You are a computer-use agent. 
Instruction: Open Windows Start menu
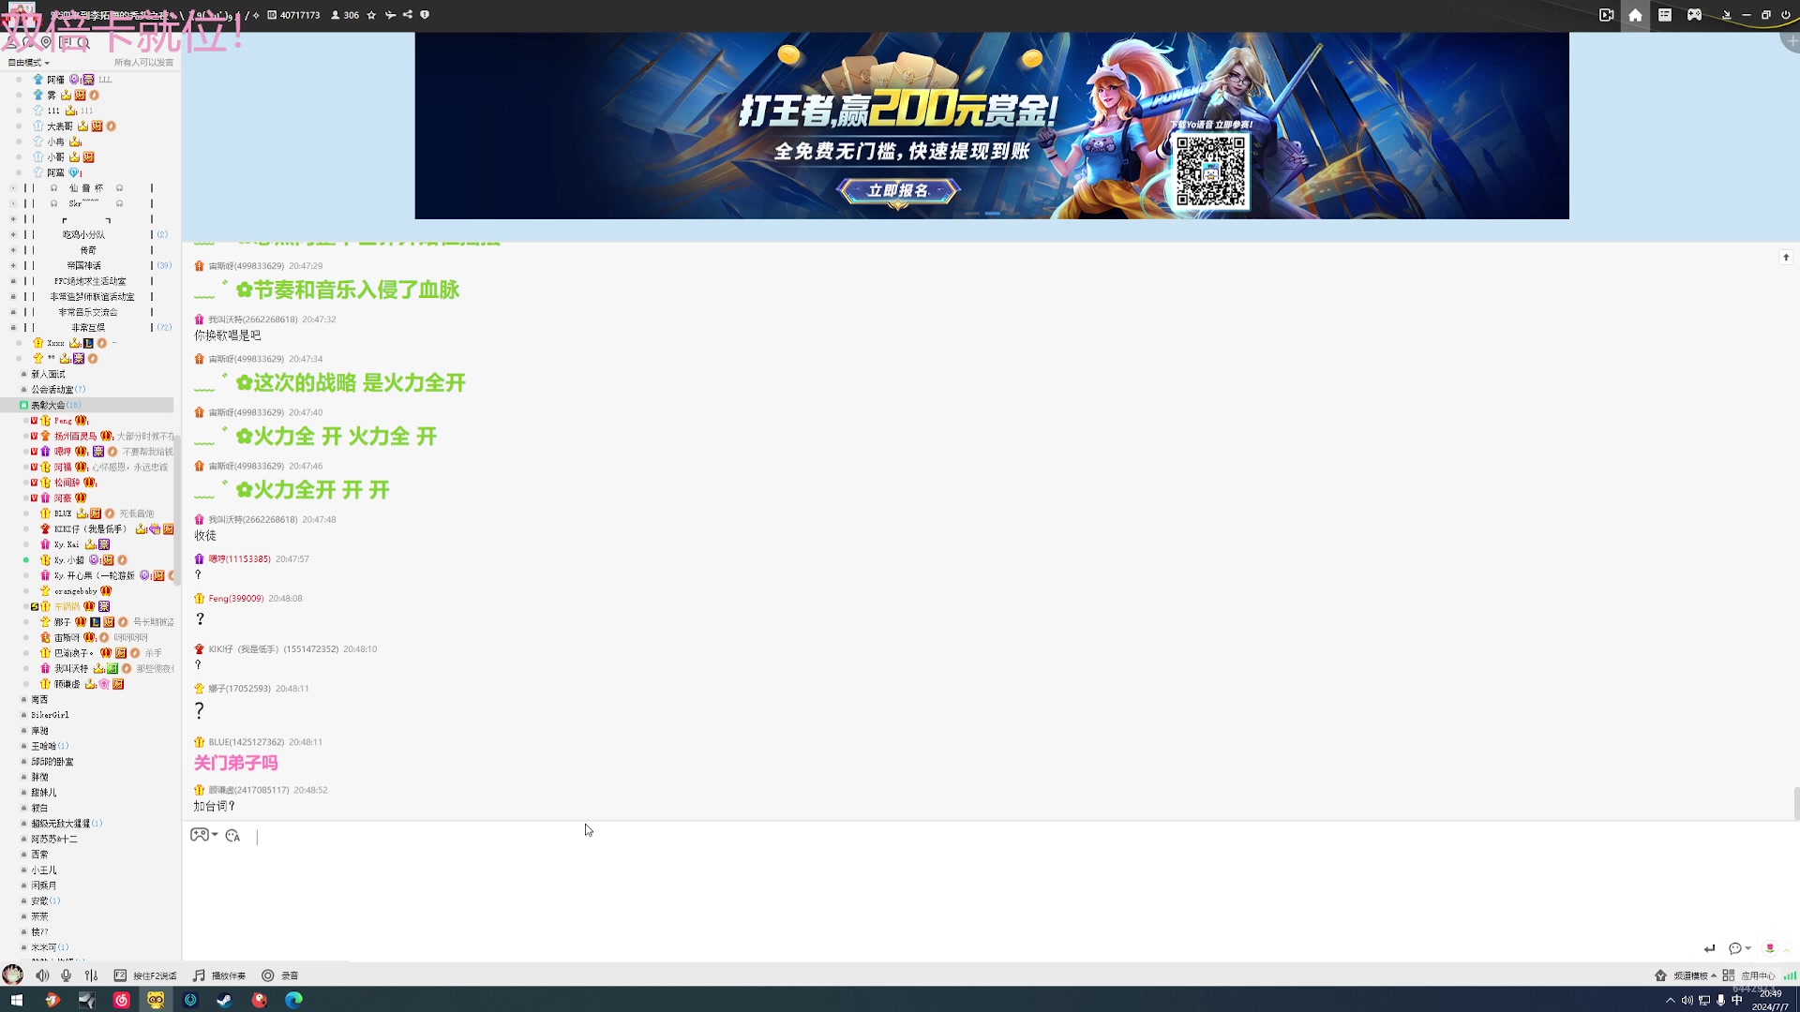coord(16,1000)
